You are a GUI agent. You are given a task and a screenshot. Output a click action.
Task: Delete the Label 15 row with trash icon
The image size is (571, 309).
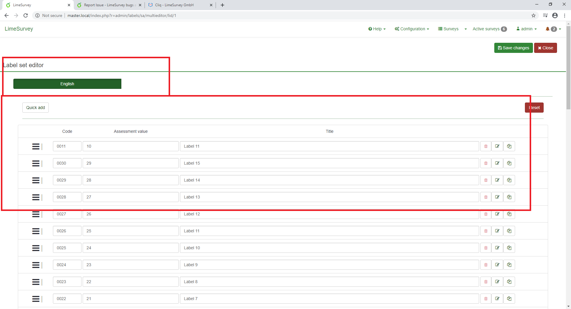(486, 163)
